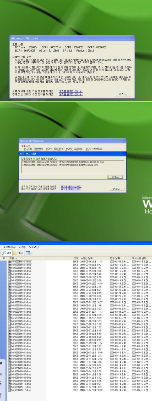Click file icon of Mini030709-01.dmp
Viewport: 152px width, 401px height.
[x=9, y=328]
